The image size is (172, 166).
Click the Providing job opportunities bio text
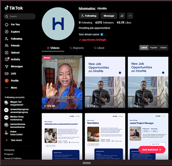click(x=94, y=28)
